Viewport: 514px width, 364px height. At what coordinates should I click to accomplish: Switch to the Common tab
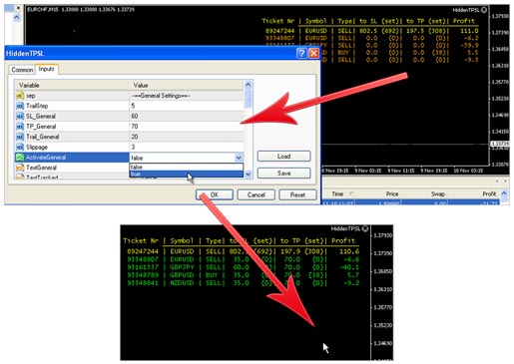pyautogui.click(x=22, y=70)
